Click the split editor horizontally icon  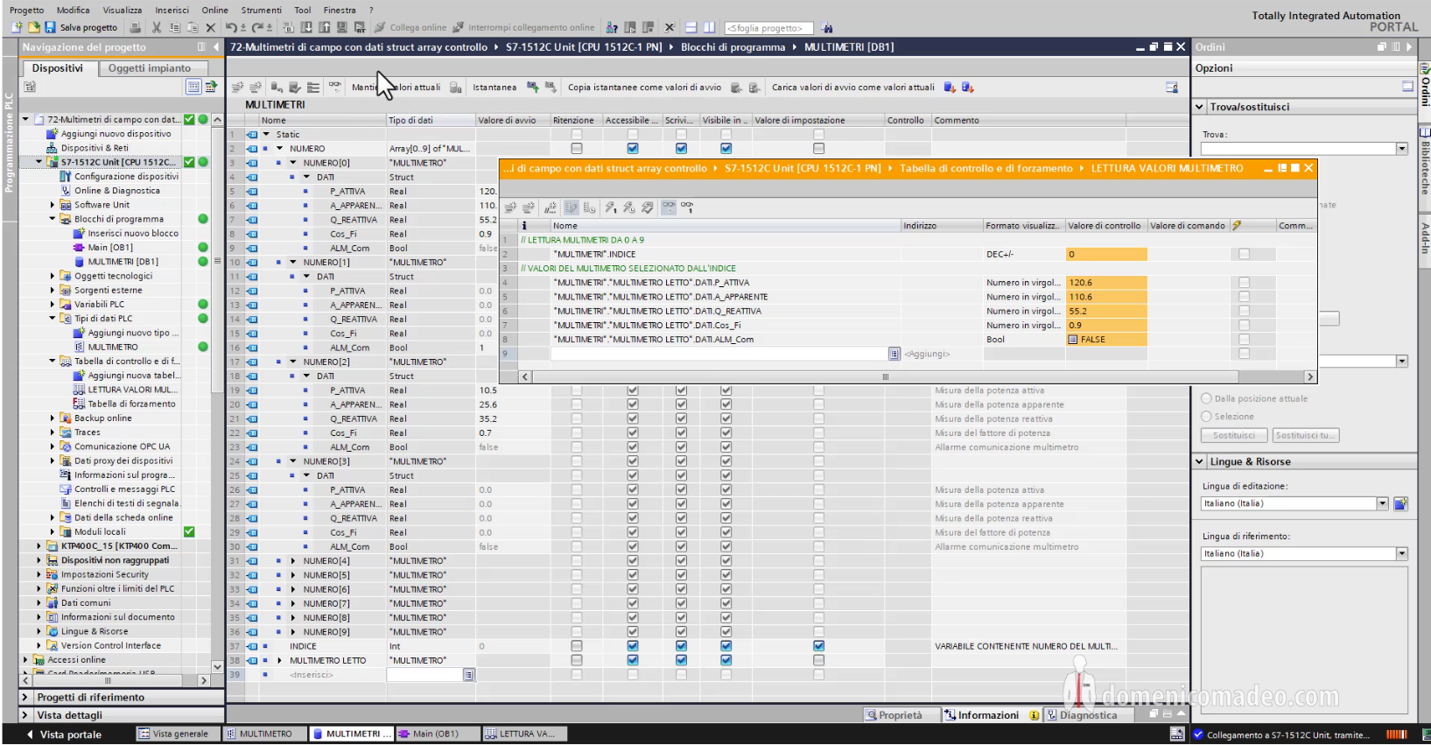[x=691, y=28]
